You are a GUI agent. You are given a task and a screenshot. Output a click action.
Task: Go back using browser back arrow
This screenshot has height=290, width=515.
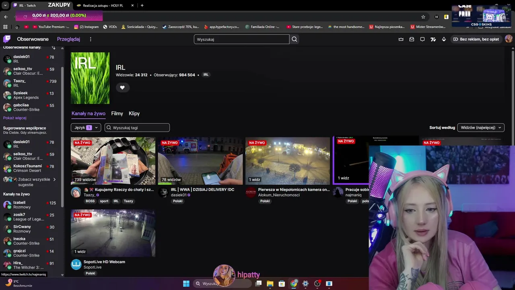6,17
